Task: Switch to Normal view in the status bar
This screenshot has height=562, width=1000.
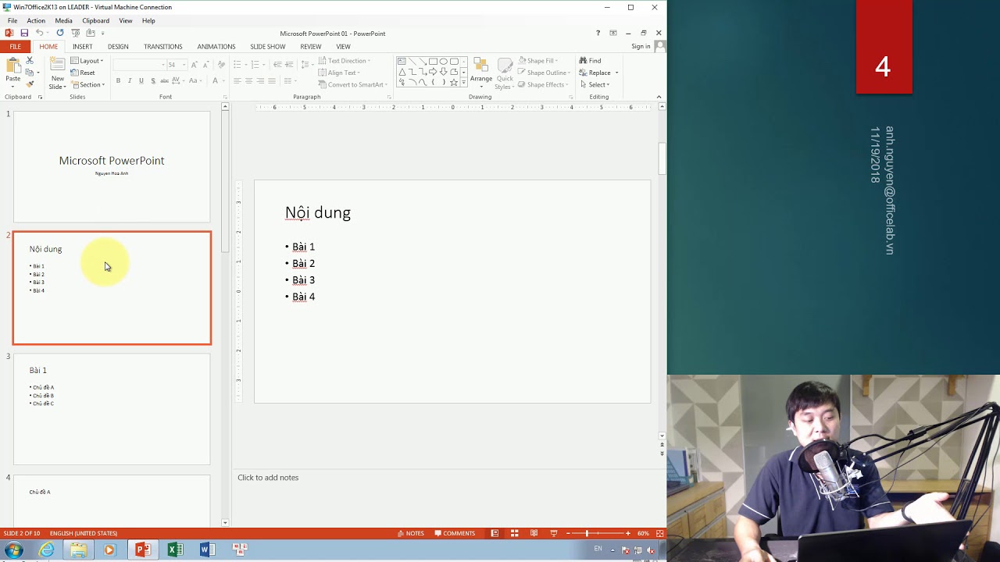Action: coord(495,533)
